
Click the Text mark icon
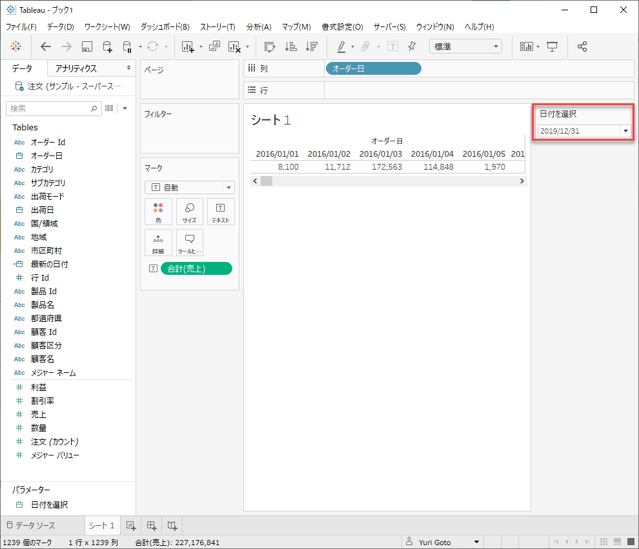(220, 212)
